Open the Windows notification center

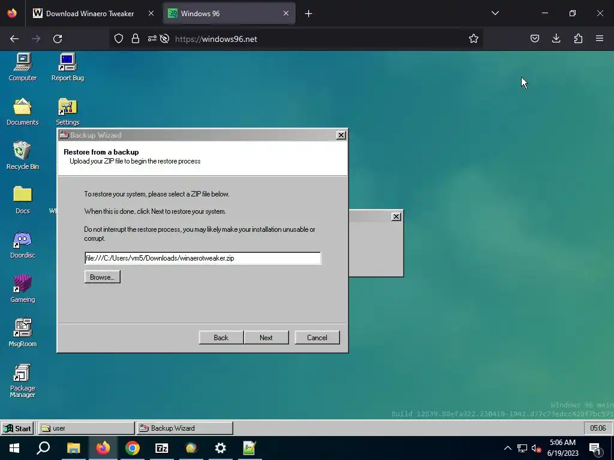coord(595,449)
